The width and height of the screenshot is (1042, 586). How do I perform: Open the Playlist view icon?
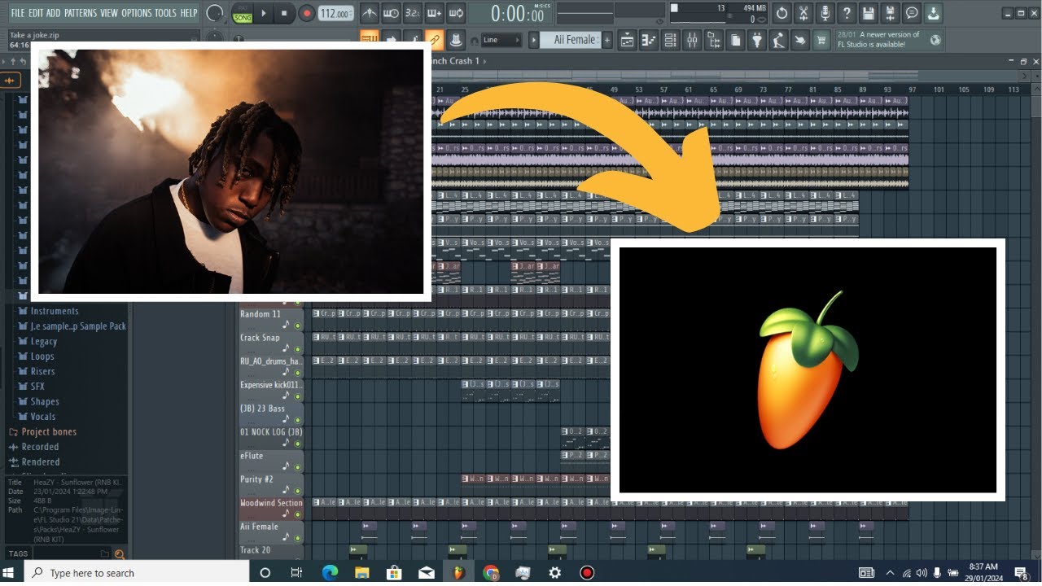(628, 39)
